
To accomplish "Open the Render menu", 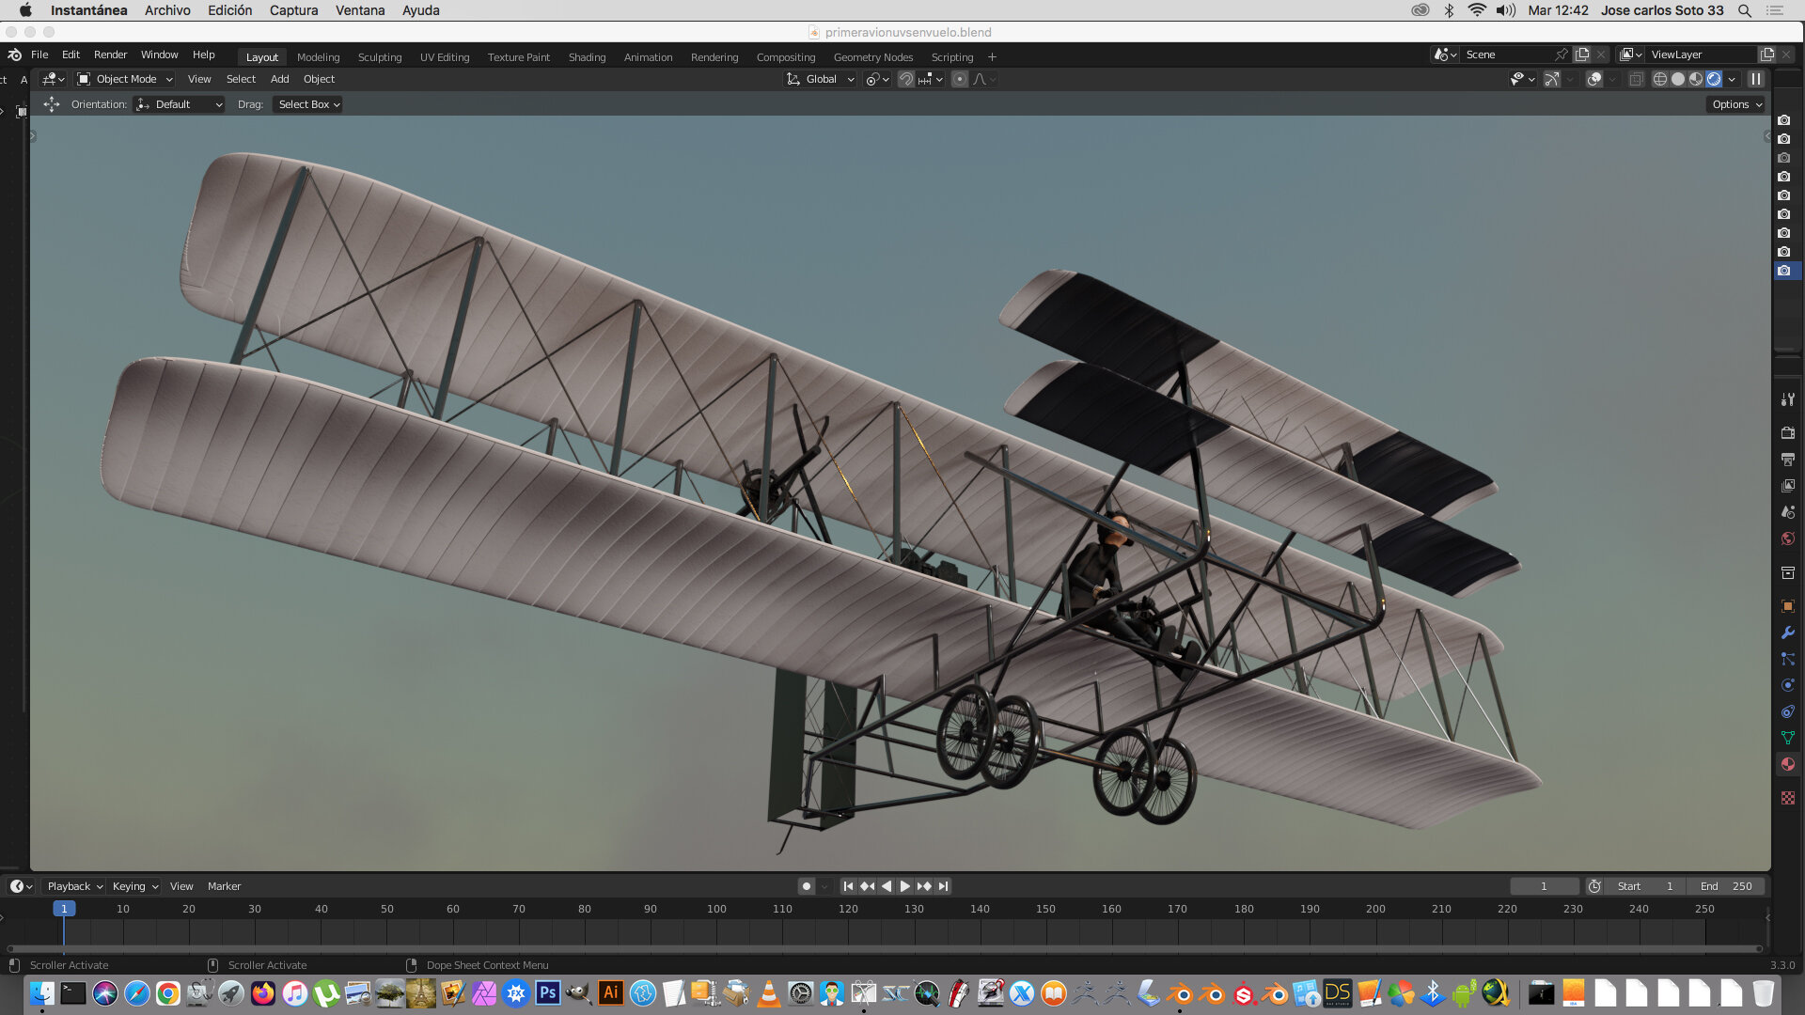I will 110,55.
